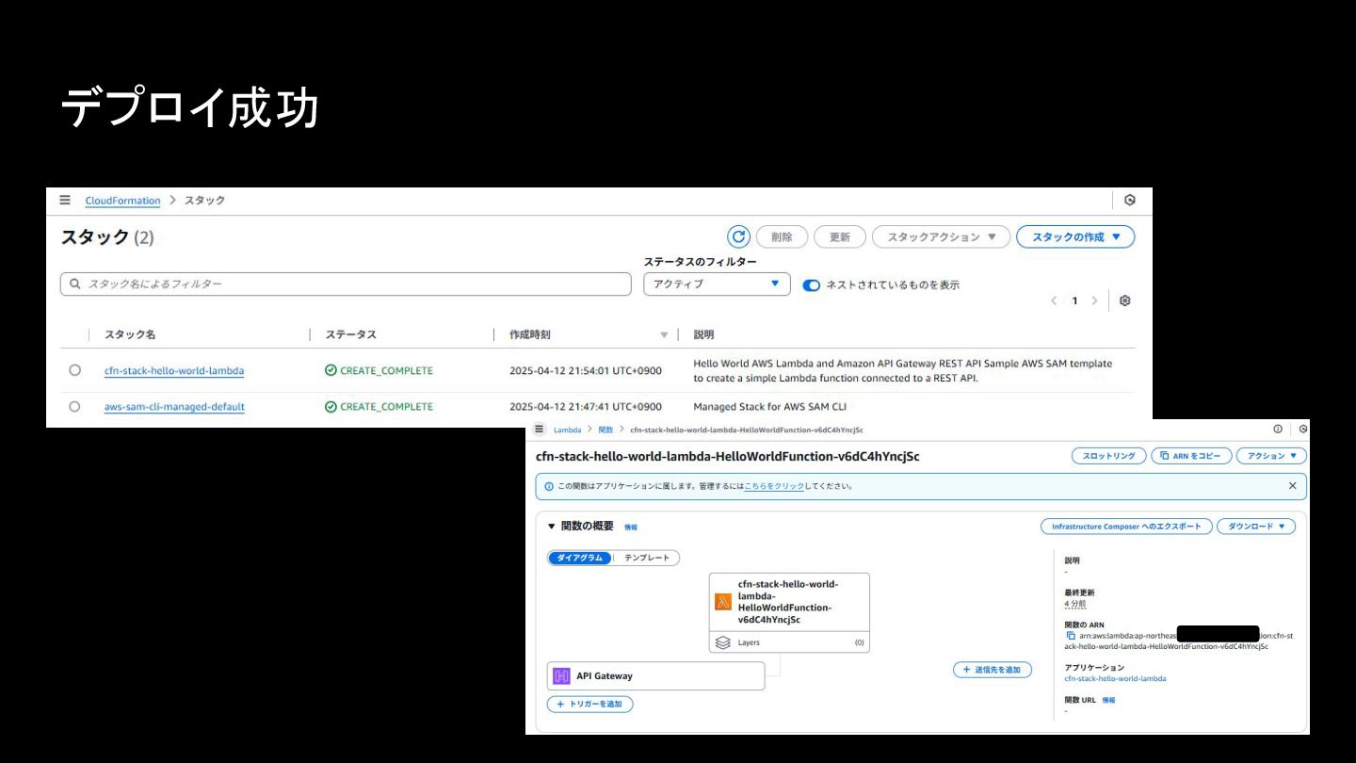Click the Layers stack icon in diagram
Viewport: 1356px width, 763px height.
click(723, 642)
